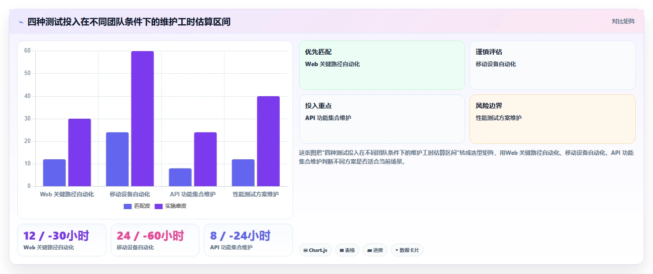
Task: Click the 进度 tag chip
Action: [x=375, y=250]
